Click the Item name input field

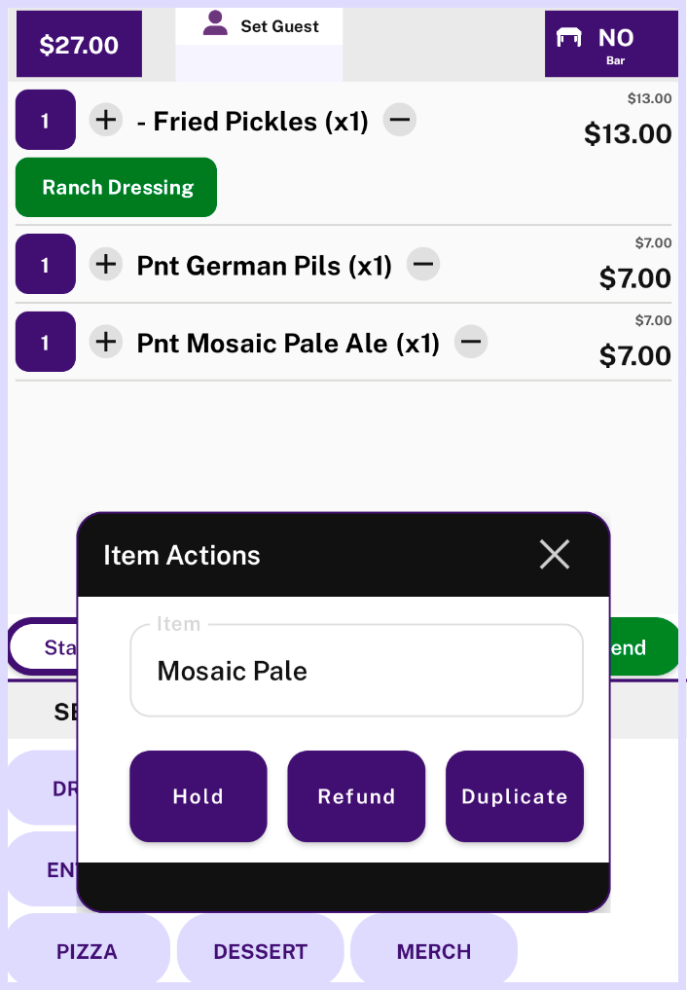pyautogui.click(x=356, y=671)
